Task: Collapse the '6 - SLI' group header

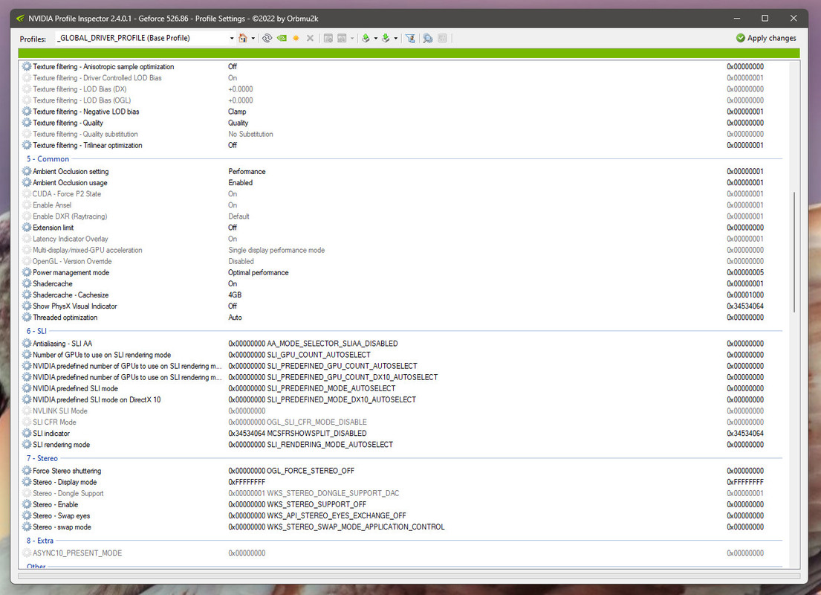Action: pyautogui.click(x=36, y=331)
